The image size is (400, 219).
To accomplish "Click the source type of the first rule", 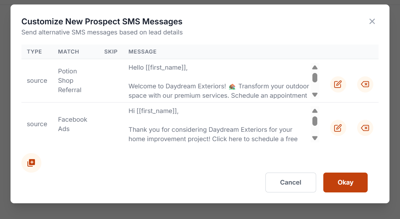I will pyautogui.click(x=37, y=80).
